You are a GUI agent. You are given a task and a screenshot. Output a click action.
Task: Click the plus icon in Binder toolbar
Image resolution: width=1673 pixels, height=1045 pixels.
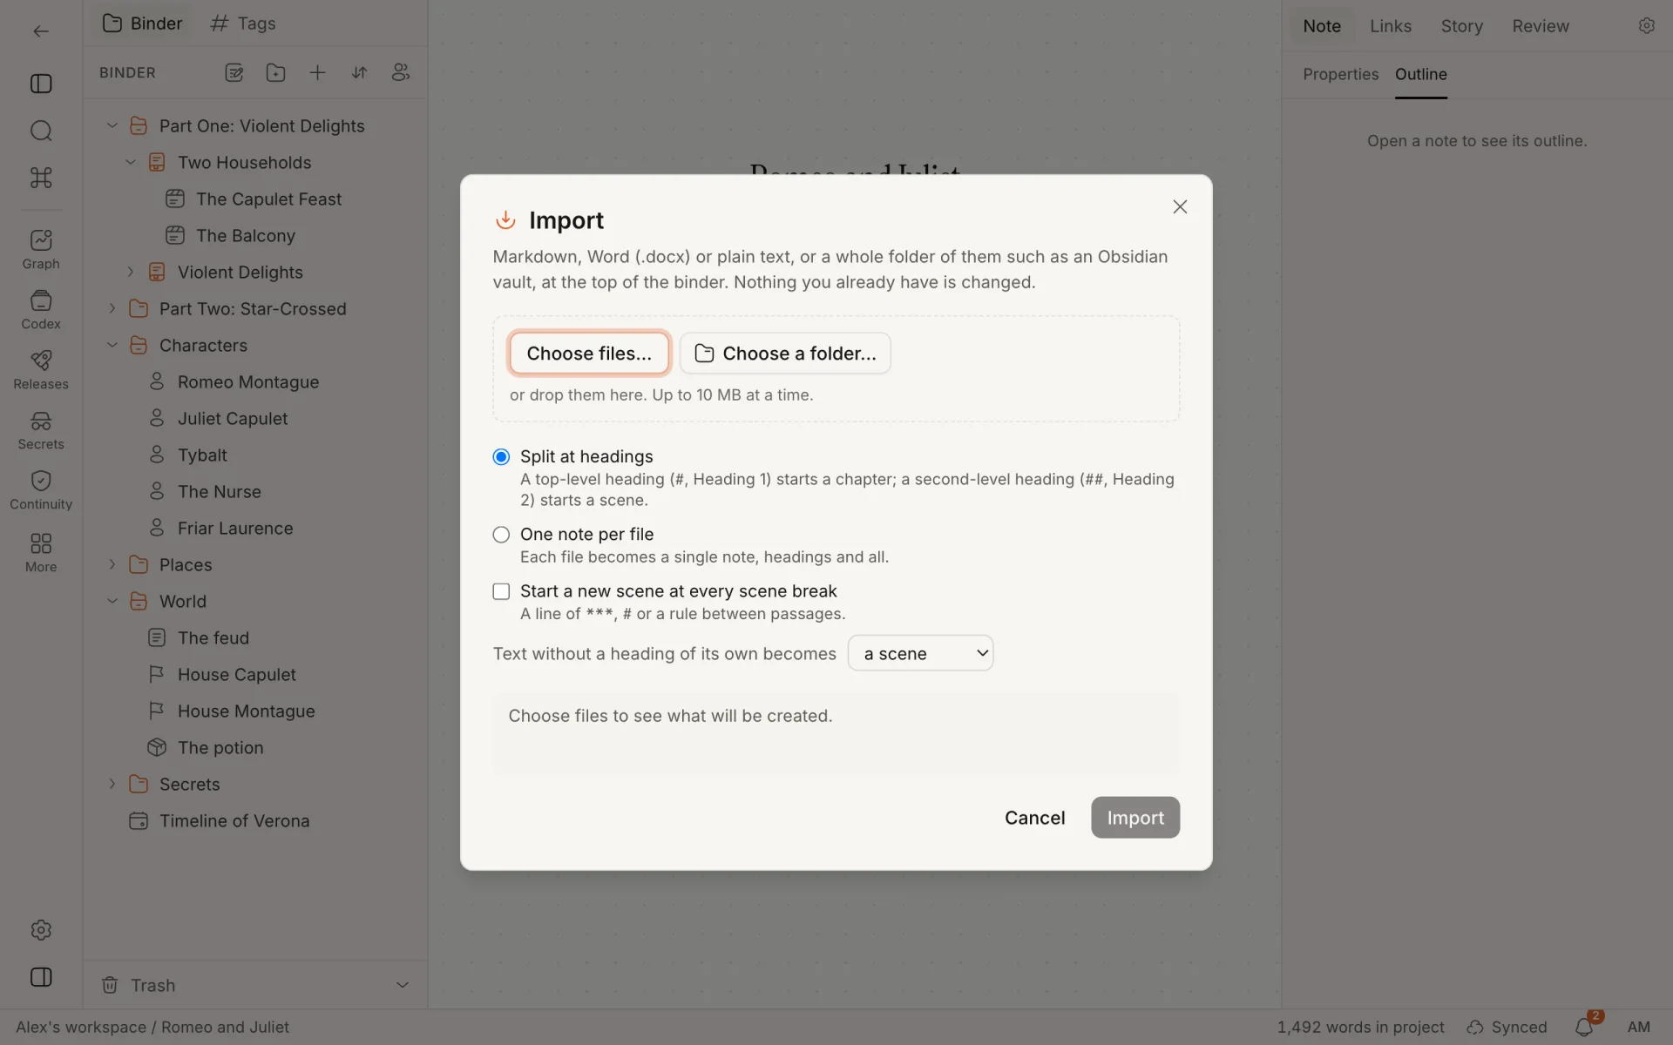point(317,73)
